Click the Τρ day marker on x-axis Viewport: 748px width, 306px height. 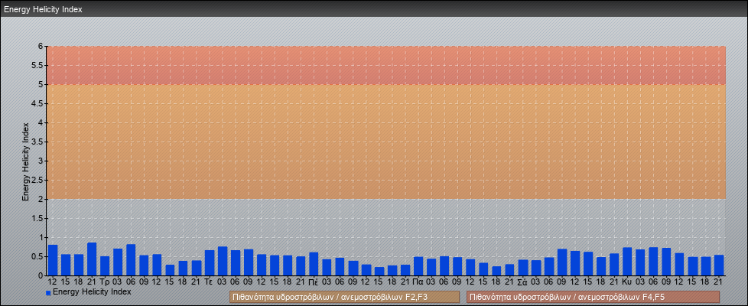[105, 282]
